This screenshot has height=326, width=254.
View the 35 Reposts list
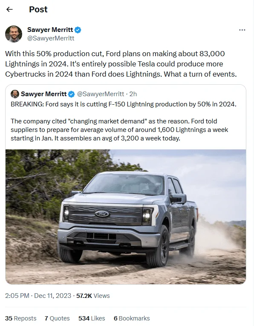20,318
